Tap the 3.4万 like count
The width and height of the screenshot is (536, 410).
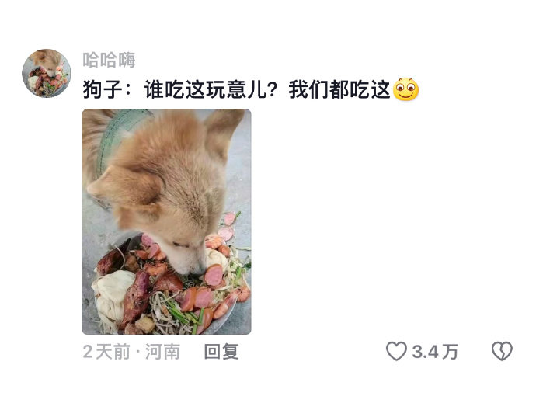435,352
